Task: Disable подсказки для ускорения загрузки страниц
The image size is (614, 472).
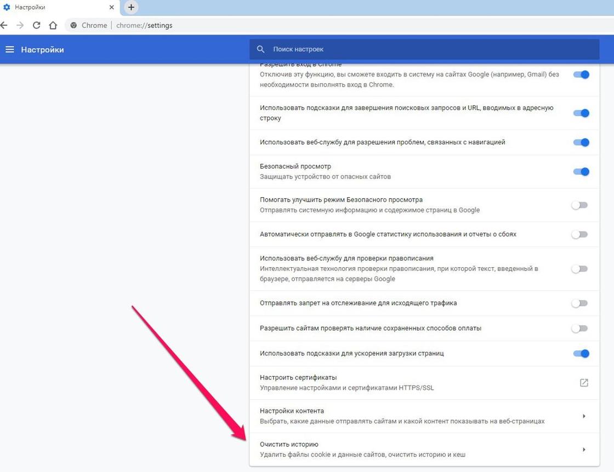Action: 581,354
